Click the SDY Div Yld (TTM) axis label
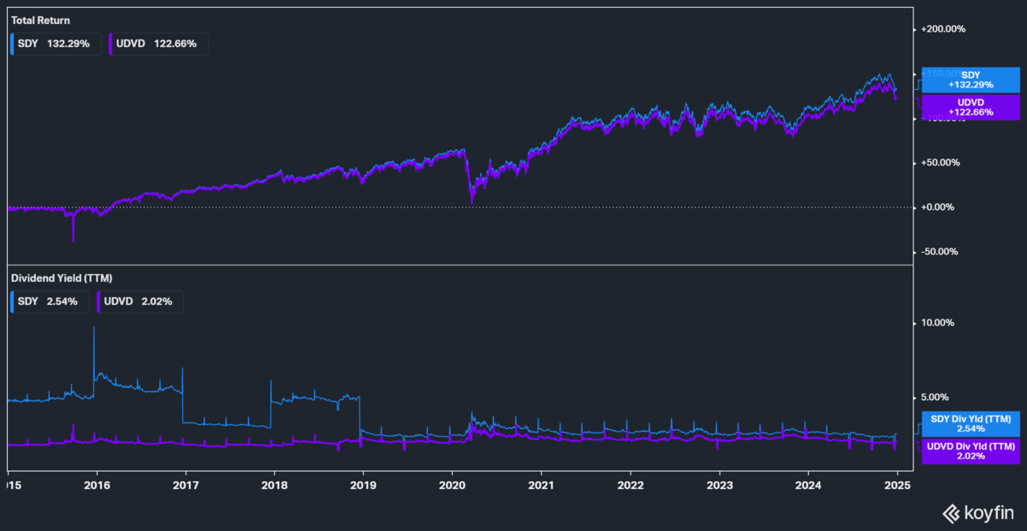This screenshot has height=531, width=1027. (x=970, y=424)
